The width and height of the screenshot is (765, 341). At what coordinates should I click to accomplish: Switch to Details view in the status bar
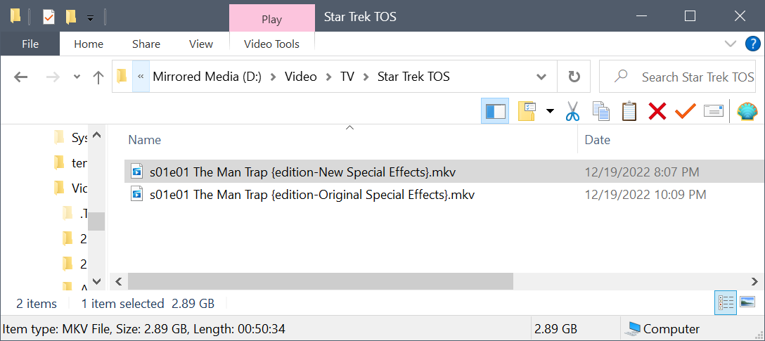click(726, 303)
